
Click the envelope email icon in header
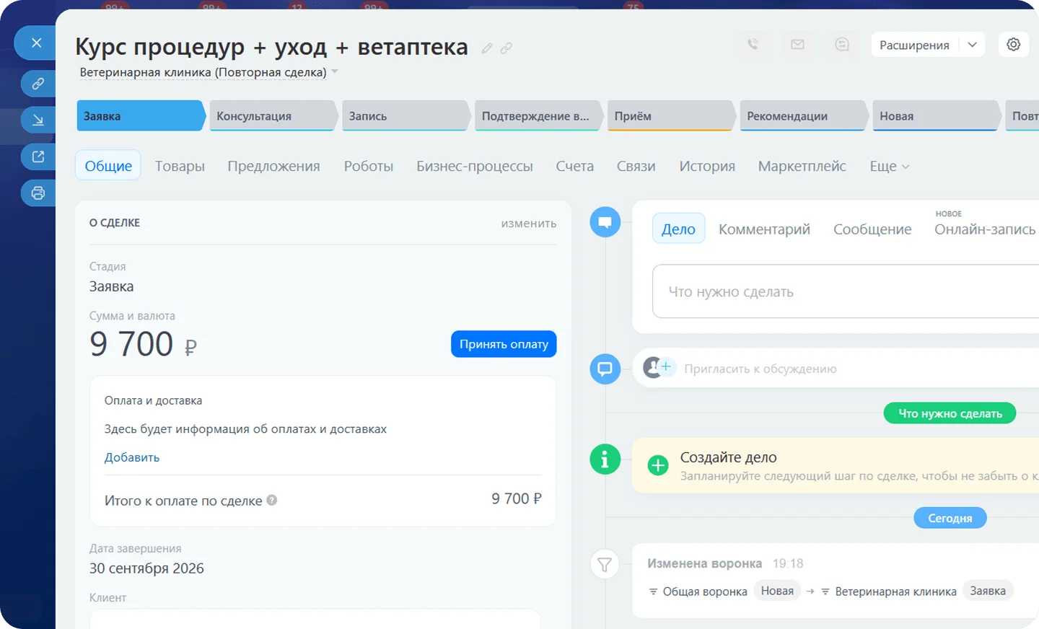(x=797, y=45)
